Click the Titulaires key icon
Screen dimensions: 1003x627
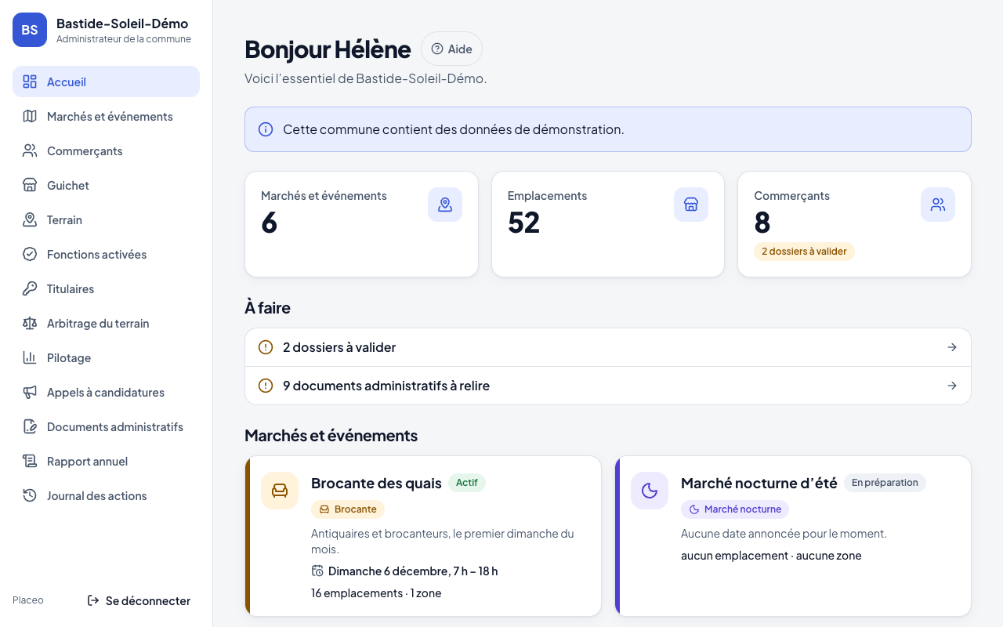30,288
